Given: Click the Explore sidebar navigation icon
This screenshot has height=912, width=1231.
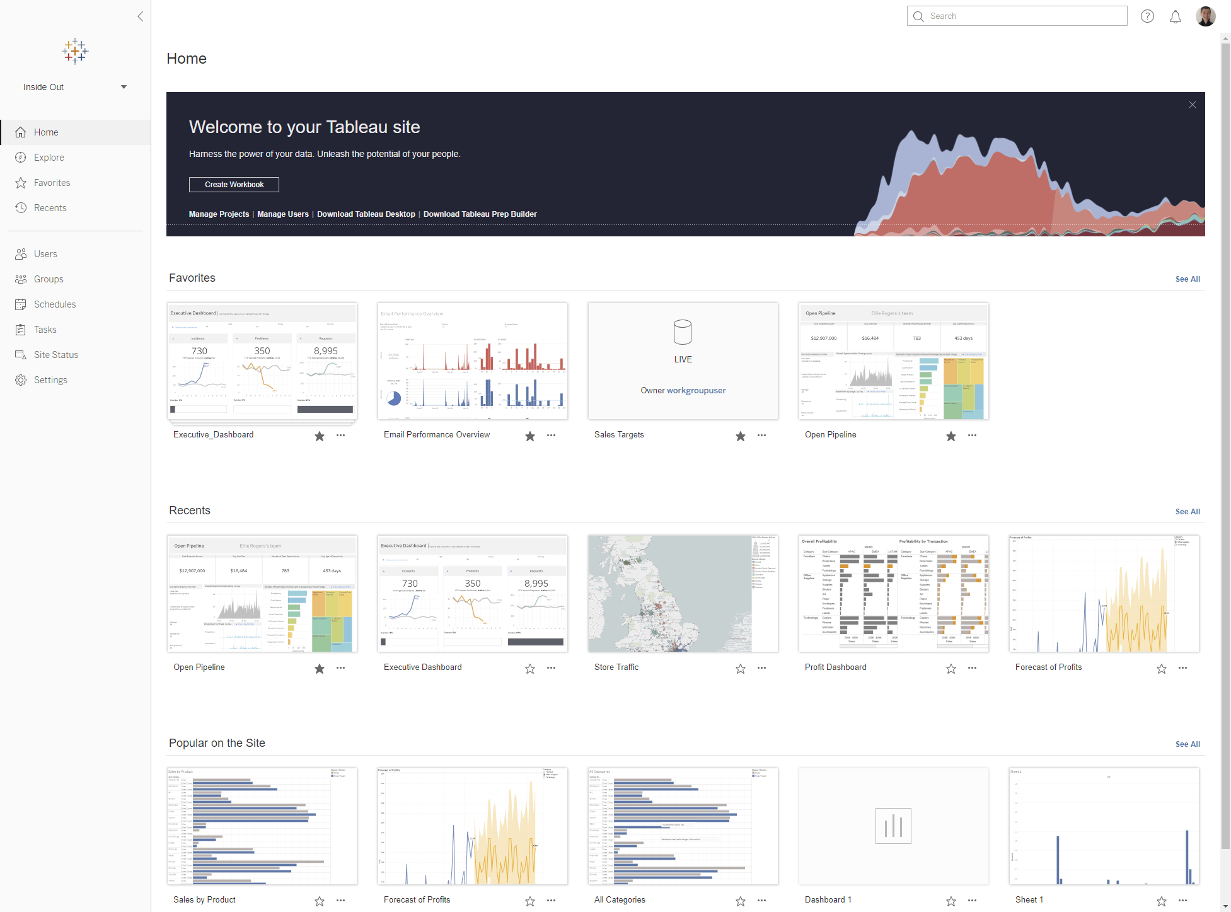Looking at the screenshot, I should tap(20, 156).
